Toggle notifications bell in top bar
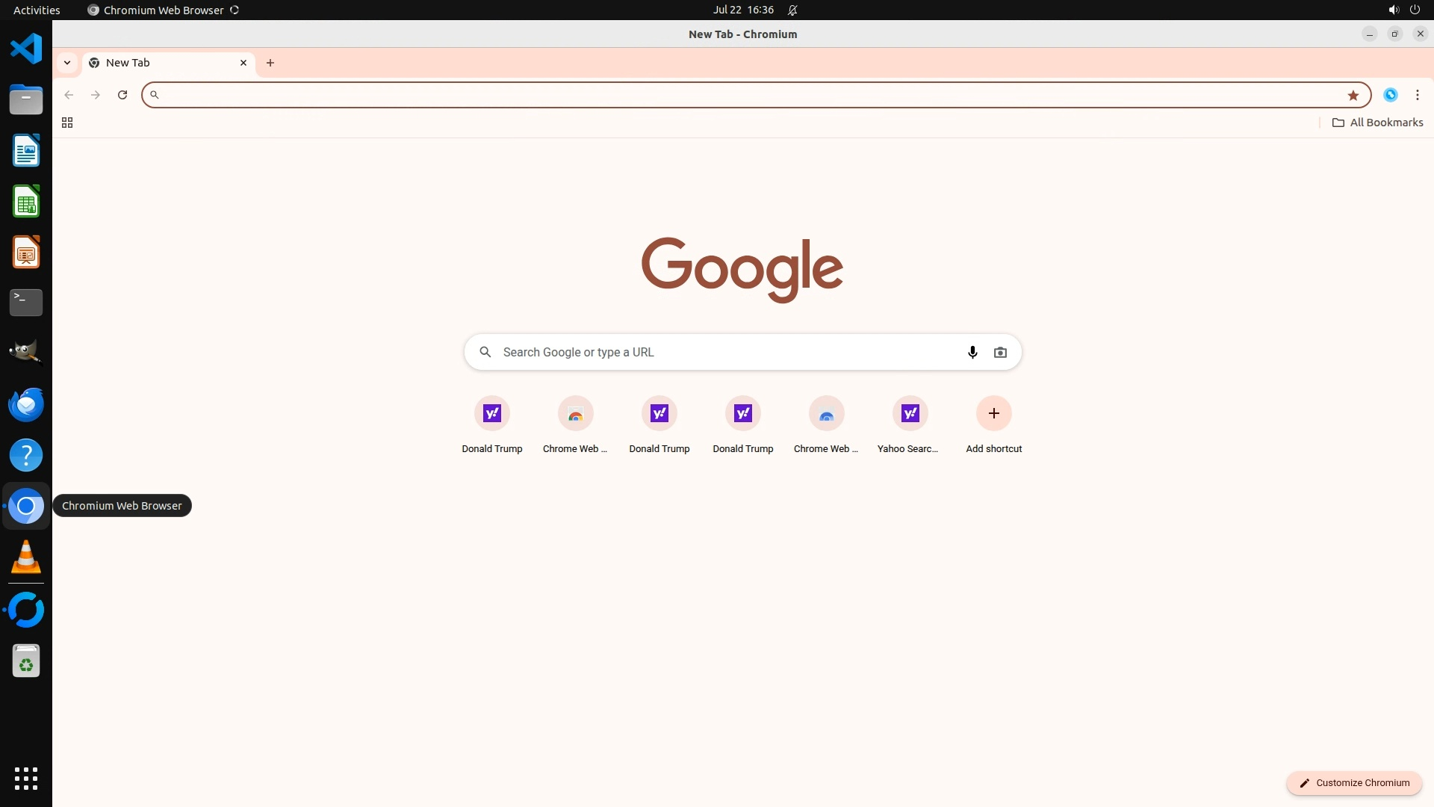 792,10
